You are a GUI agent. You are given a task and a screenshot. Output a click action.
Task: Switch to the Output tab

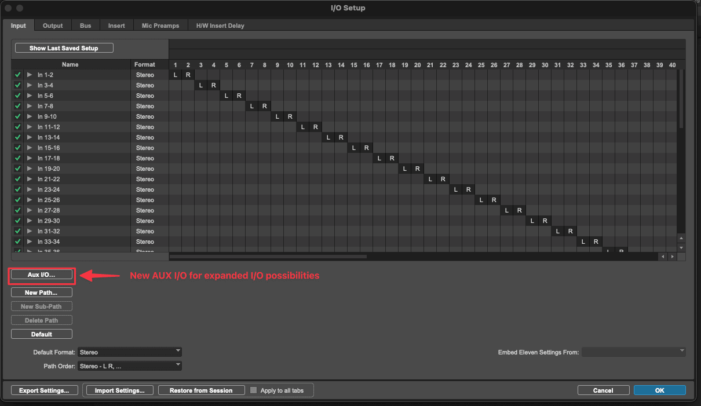tap(53, 25)
